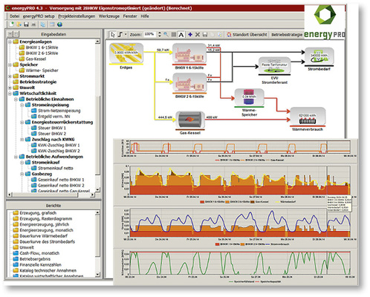The height and width of the screenshot is (297, 370).
Task: Click the Betriebsstrategie toolbar button
Action: [x=287, y=35]
